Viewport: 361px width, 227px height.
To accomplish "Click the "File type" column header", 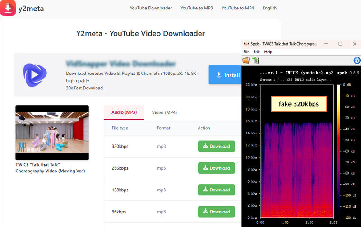I will pos(120,128).
